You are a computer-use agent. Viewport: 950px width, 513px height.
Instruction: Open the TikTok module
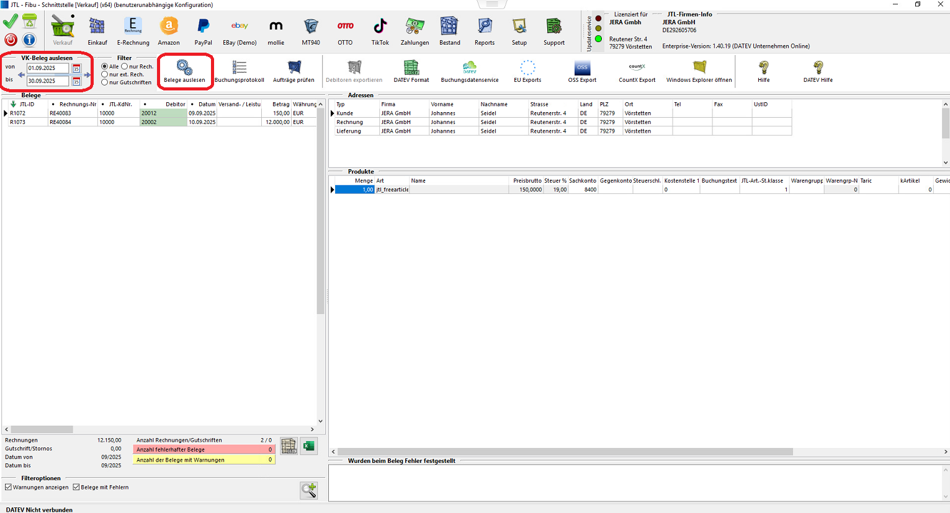[x=380, y=28]
